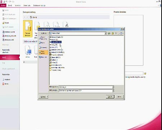This screenshot has height=130, width=162.
Task: Close the Nový databázový soubor dialog
Action: (123, 29)
